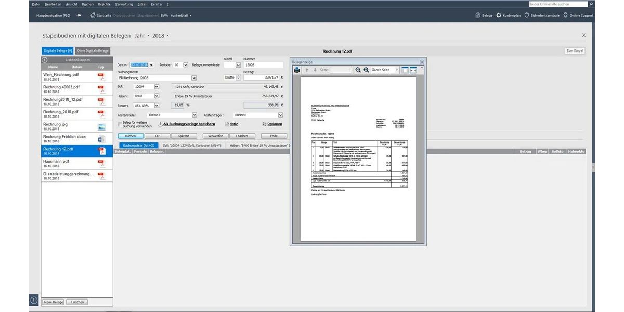624x312 pixels.
Task: Zoom out the document preview
Action: (358, 70)
